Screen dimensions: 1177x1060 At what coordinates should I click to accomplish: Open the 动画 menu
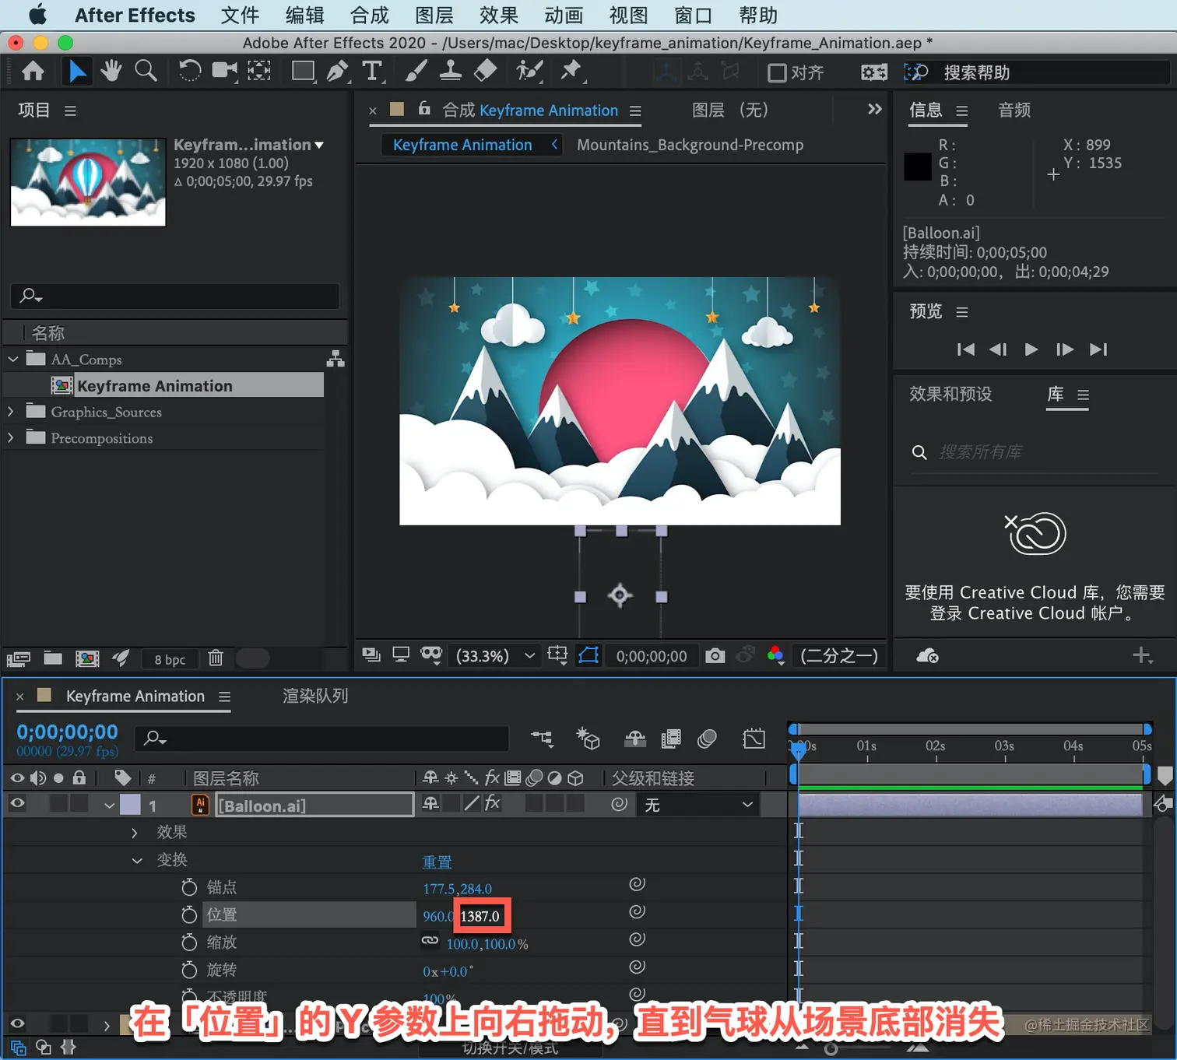(564, 15)
